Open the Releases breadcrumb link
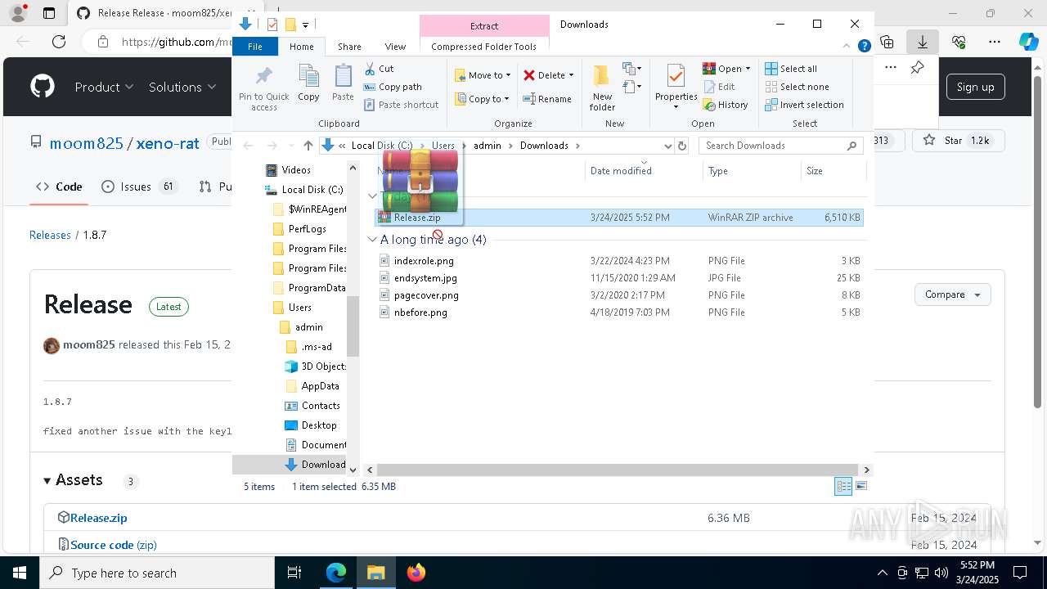1047x589 pixels. coord(50,235)
